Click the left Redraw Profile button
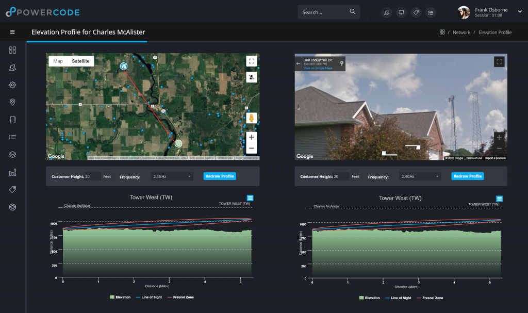 220,175
